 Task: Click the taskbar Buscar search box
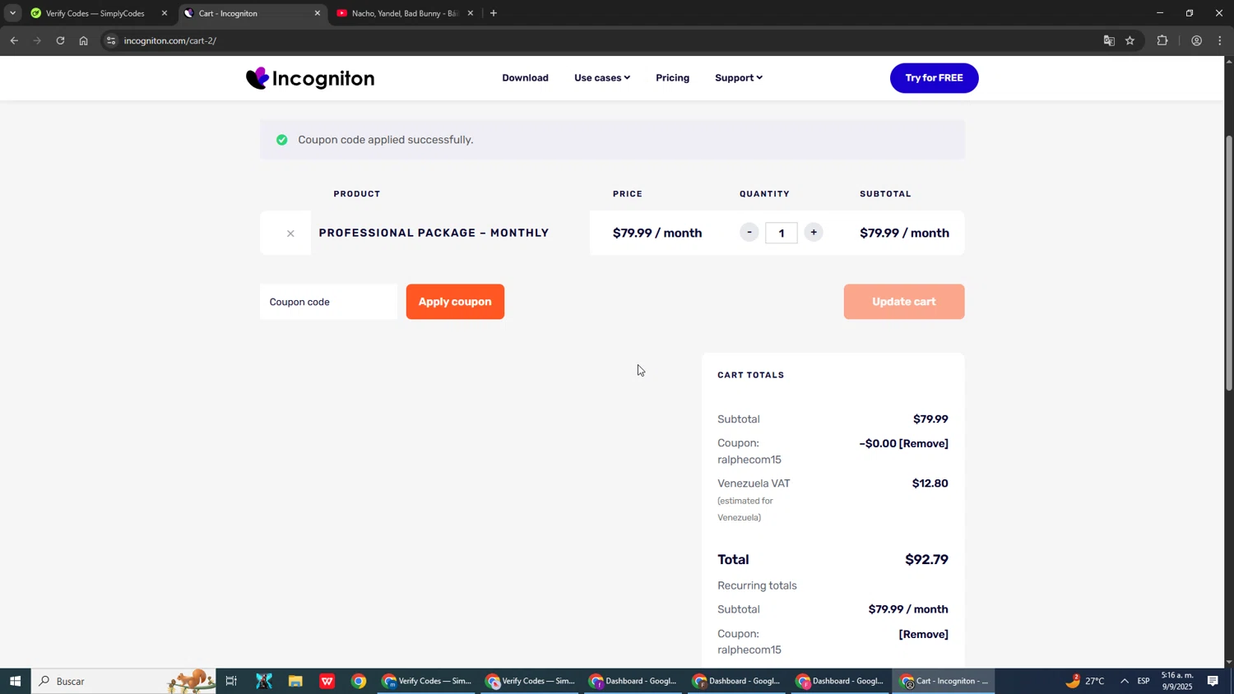click(x=123, y=681)
